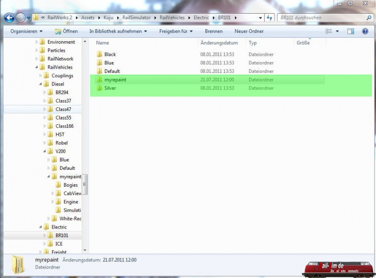Click the Öffnen toolbar button
The image size is (376, 278).
pos(66,31)
